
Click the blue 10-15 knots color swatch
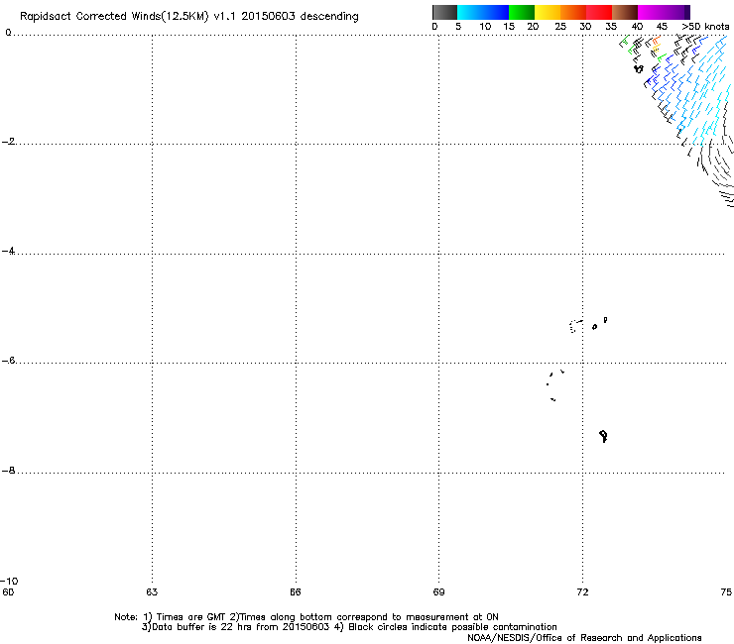click(x=496, y=12)
